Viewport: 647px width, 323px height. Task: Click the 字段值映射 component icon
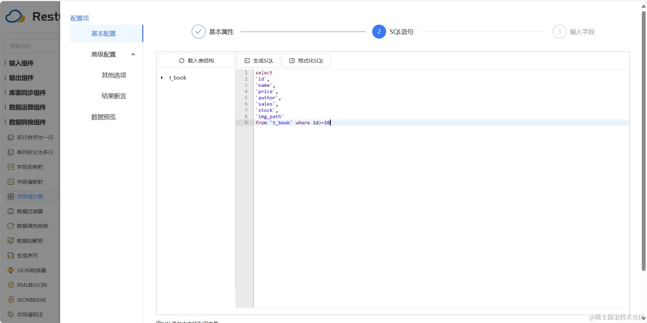[x=11, y=182]
